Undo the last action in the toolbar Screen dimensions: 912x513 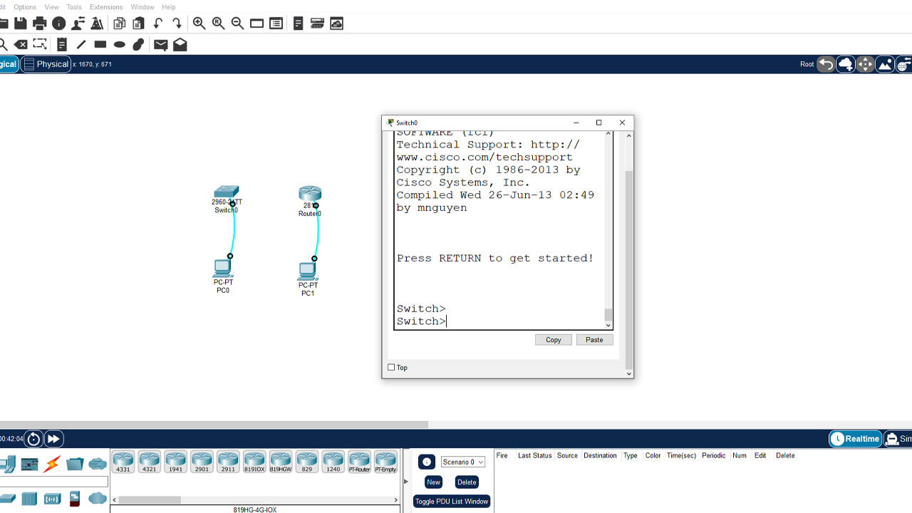158,24
